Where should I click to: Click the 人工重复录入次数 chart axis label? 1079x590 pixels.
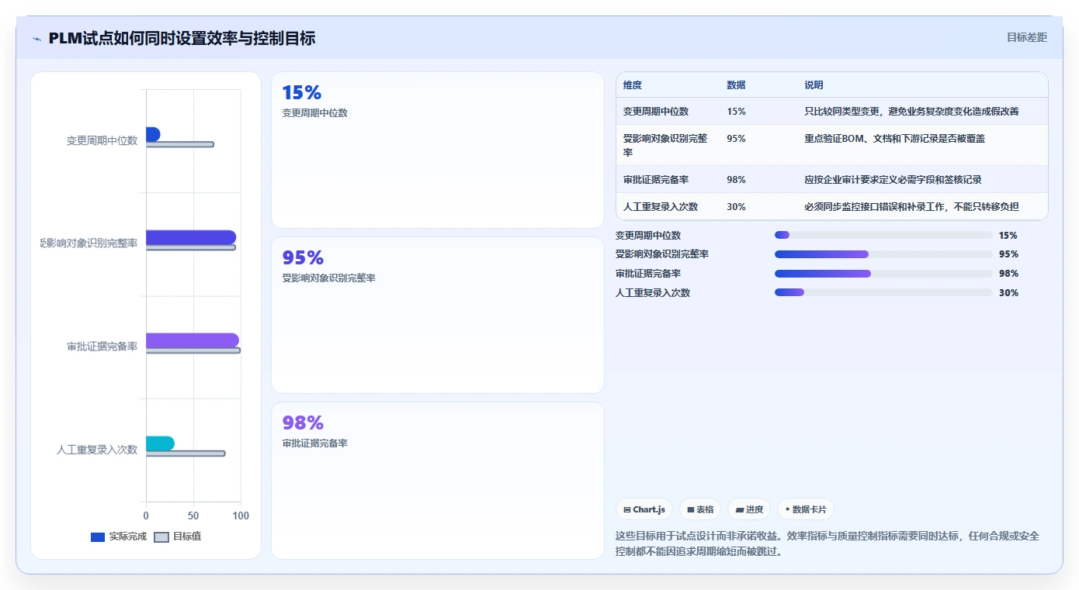click(x=97, y=450)
